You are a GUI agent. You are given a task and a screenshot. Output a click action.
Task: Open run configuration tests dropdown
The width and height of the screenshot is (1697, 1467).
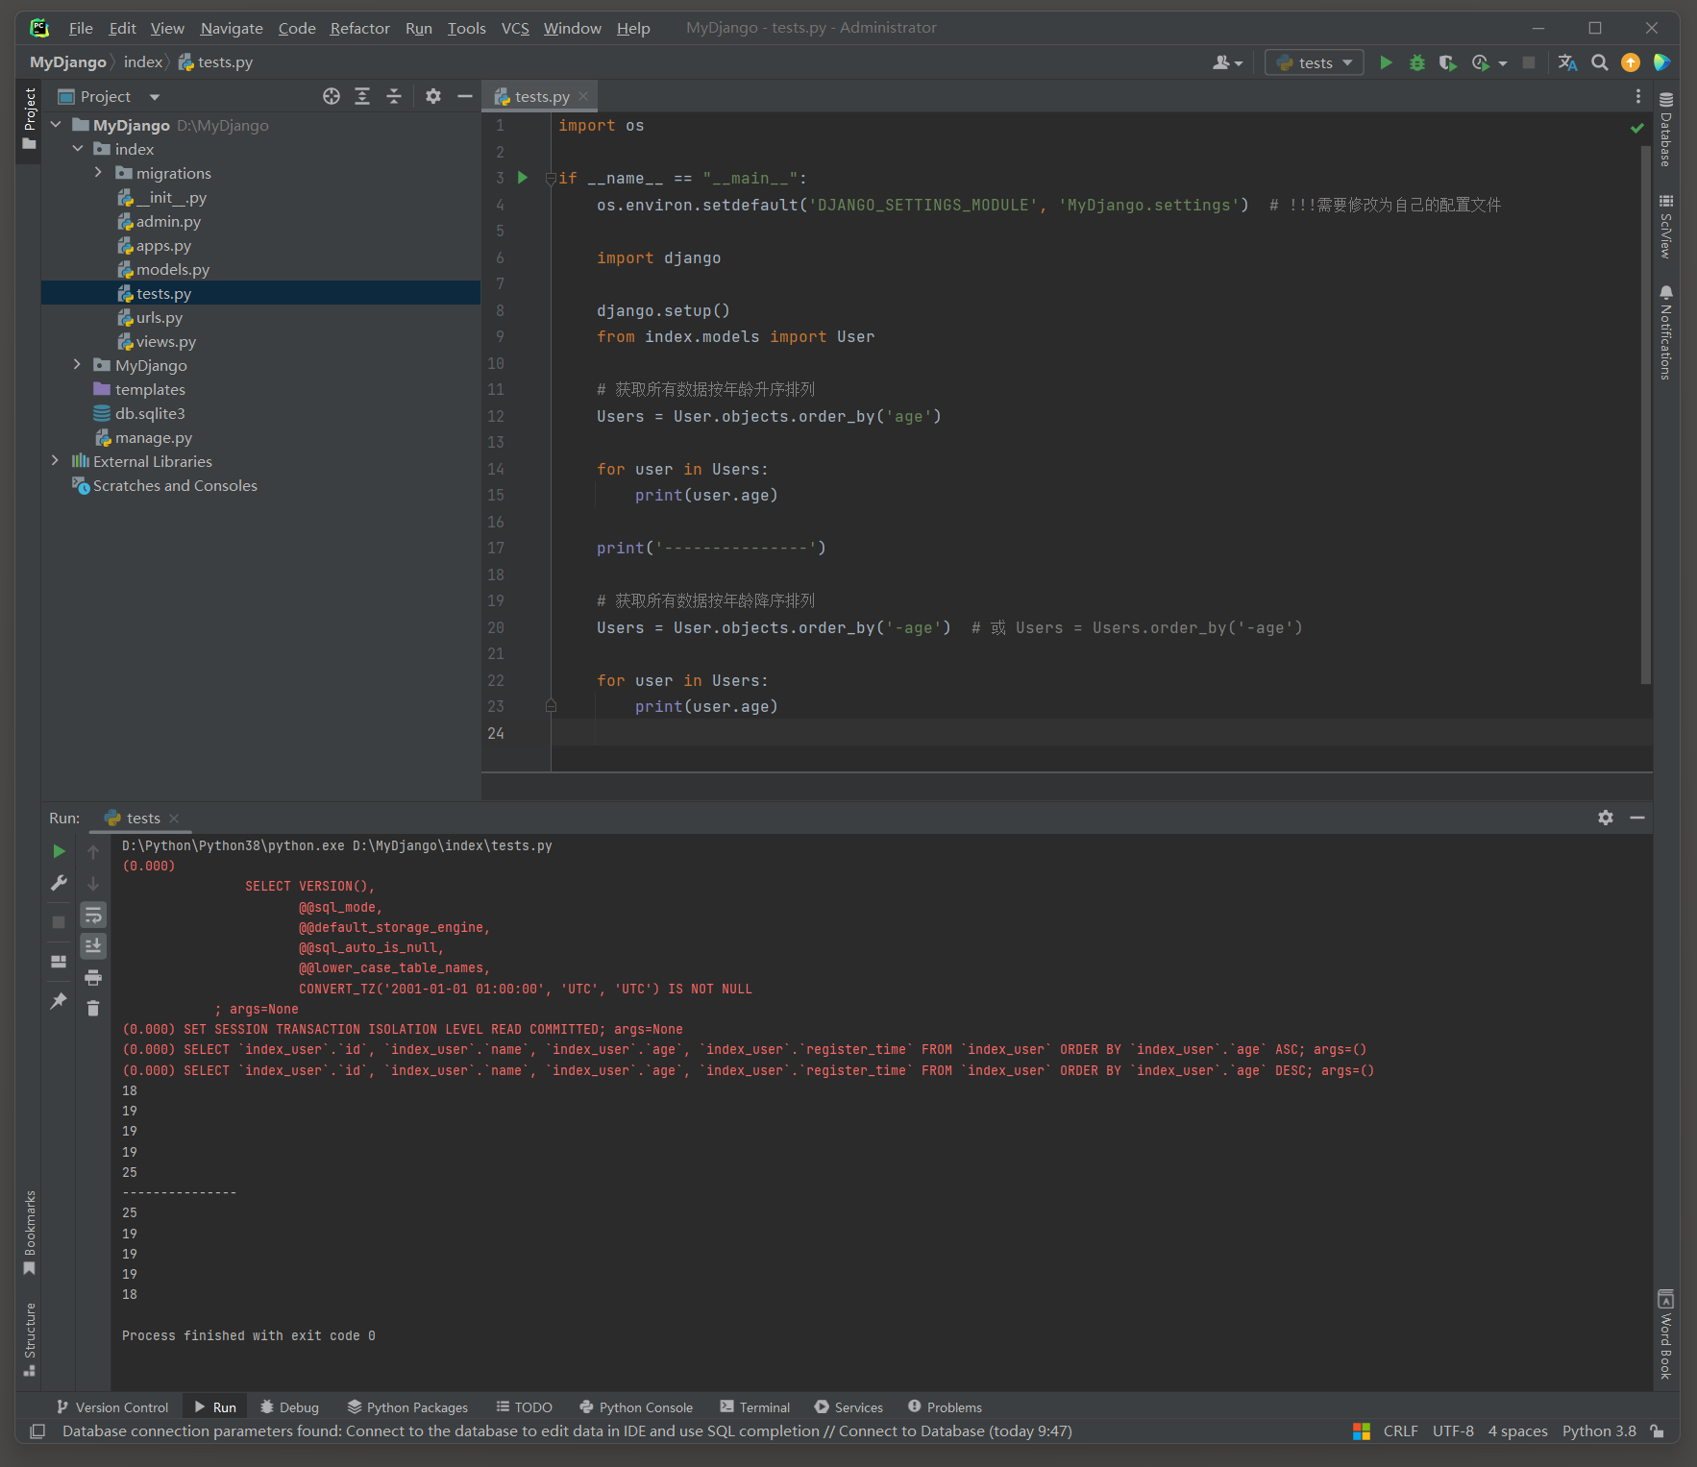pos(1315,62)
